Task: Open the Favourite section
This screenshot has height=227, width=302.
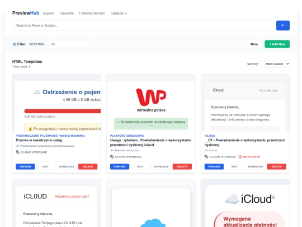Action: (x=67, y=13)
